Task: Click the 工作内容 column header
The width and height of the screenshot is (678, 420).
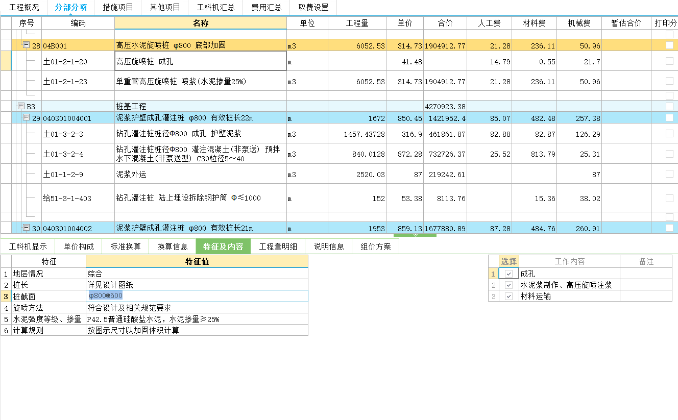Action: [570, 261]
